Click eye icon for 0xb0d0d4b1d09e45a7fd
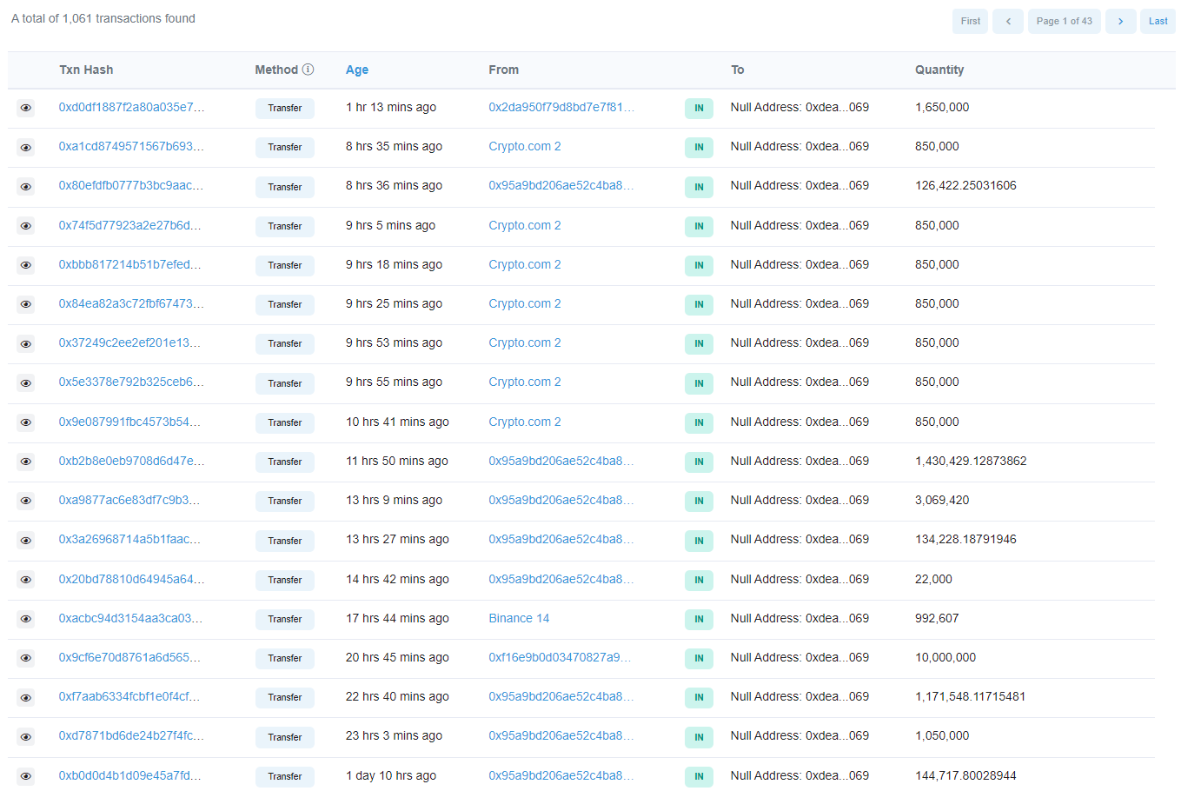This screenshot has width=1181, height=791. pos(26,776)
